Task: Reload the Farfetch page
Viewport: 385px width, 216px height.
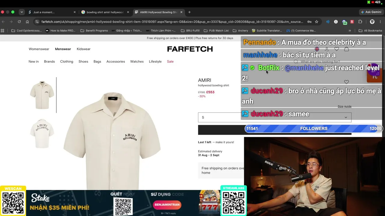Action: pos(19,22)
